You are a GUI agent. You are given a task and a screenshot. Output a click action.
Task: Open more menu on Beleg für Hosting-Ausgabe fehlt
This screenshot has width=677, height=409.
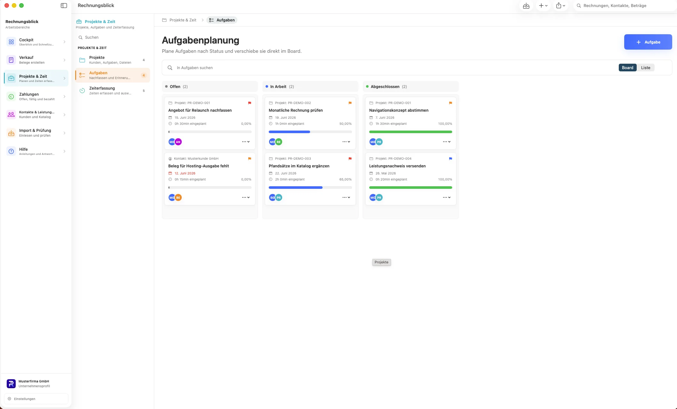pos(246,197)
